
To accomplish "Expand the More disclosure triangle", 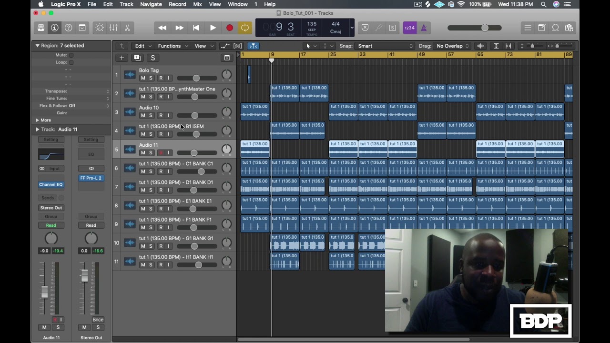I will click(x=37, y=120).
